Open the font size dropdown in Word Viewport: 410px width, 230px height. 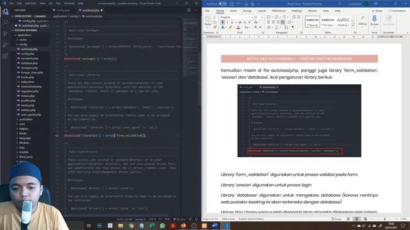261,17
